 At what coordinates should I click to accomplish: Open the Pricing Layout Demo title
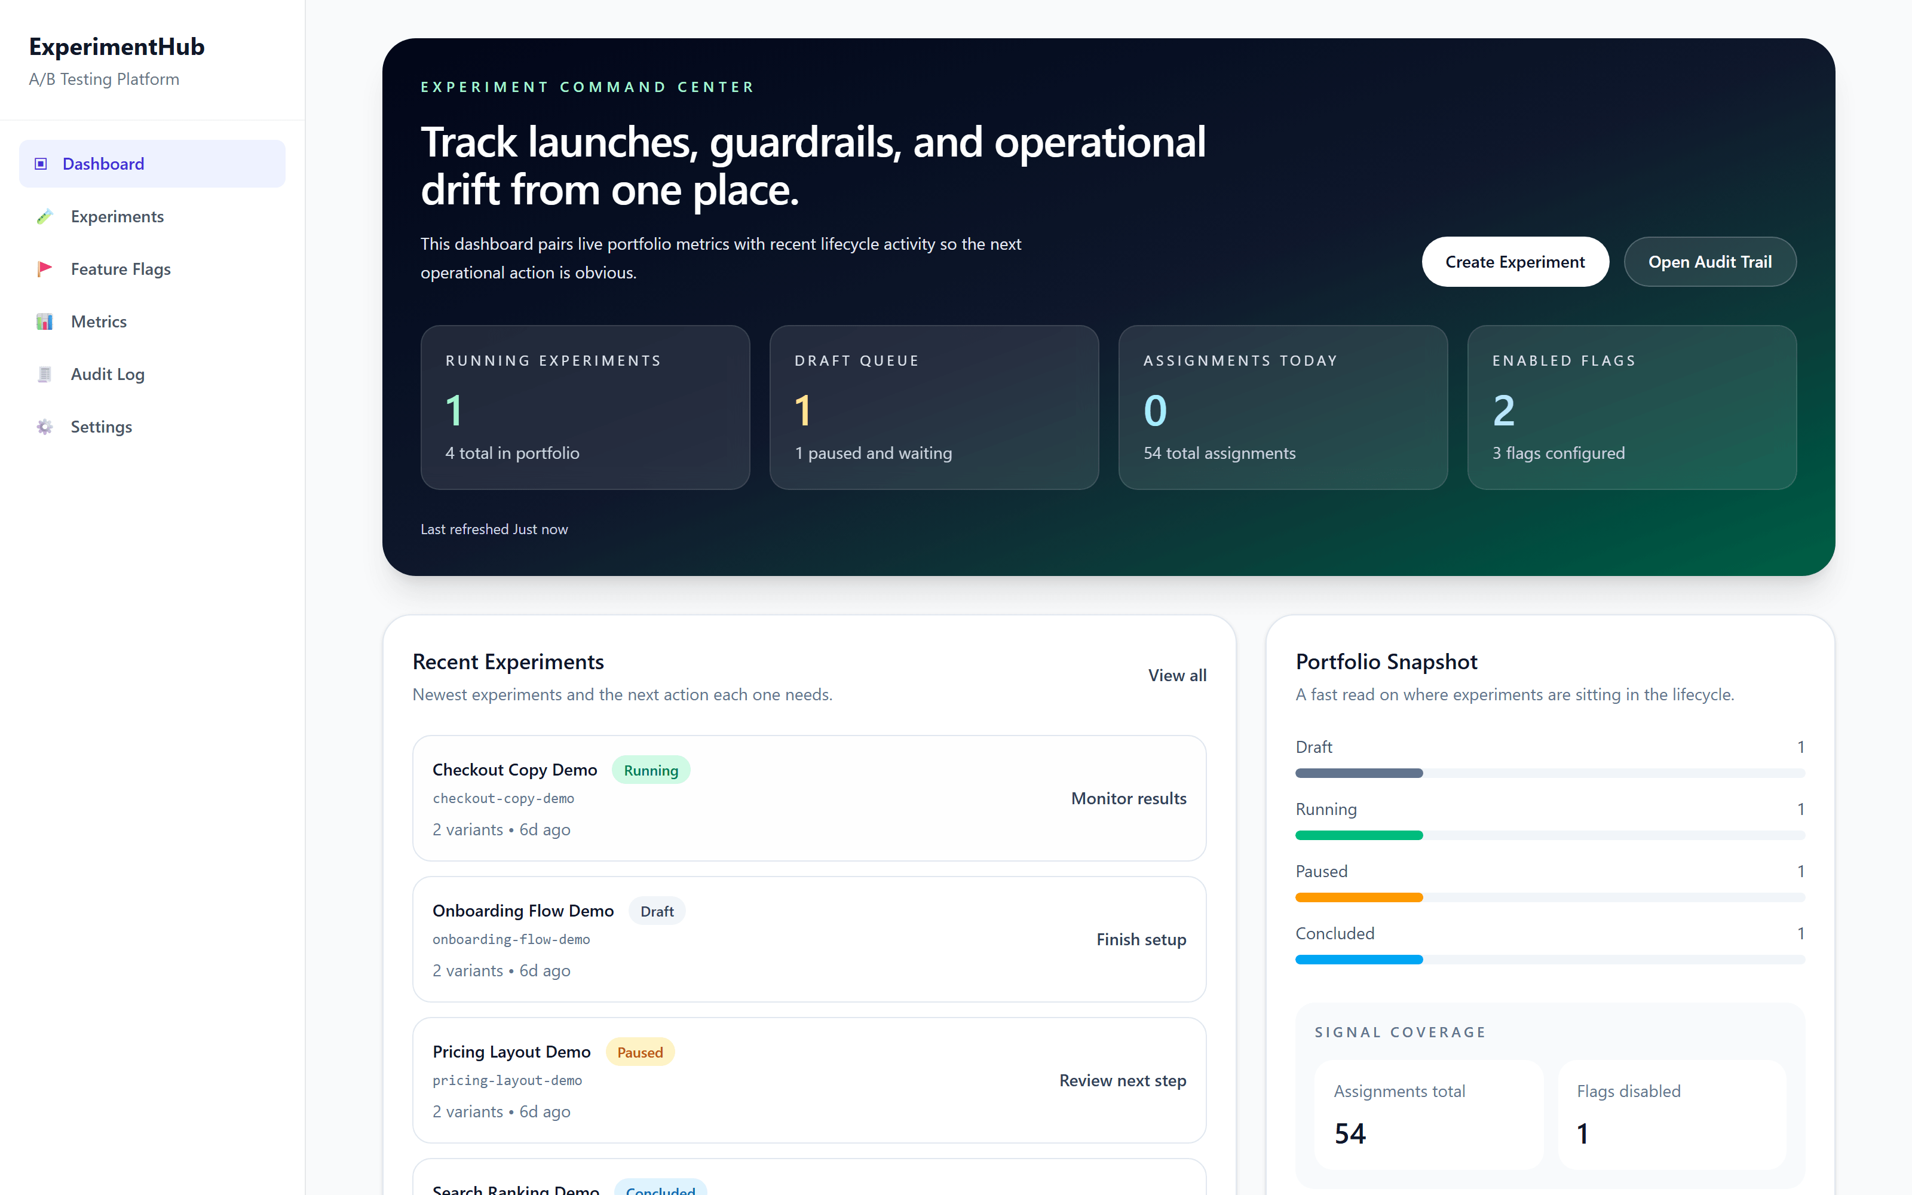coord(511,1052)
